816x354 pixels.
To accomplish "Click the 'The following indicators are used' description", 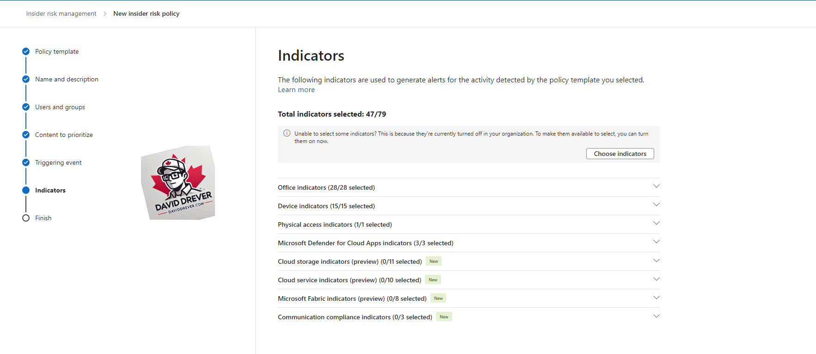I will tap(461, 80).
